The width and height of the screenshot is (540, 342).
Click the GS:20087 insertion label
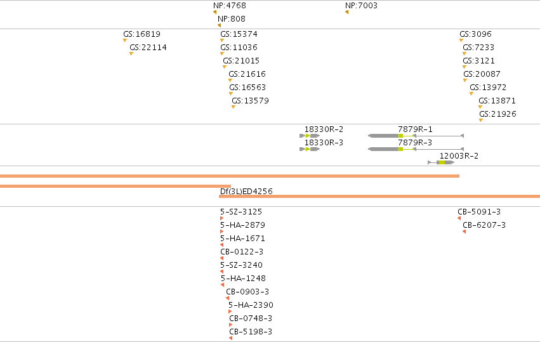482,74
